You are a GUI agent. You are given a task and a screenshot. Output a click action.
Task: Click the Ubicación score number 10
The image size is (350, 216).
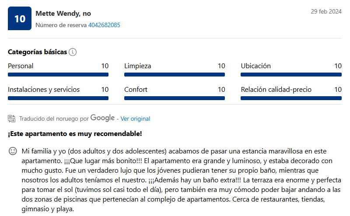click(x=338, y=66)
